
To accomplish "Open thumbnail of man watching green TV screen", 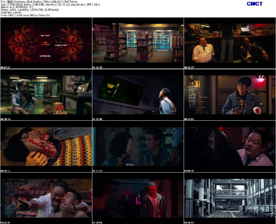I will (x=138, y=95).
